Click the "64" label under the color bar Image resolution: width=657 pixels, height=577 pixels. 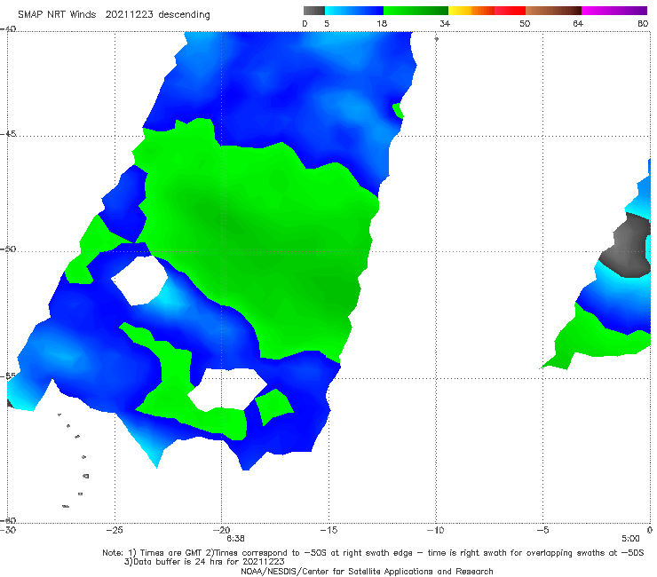click(x=578, y=23)
